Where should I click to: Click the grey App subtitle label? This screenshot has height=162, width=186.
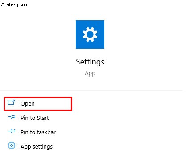click(x=90, y=73)
